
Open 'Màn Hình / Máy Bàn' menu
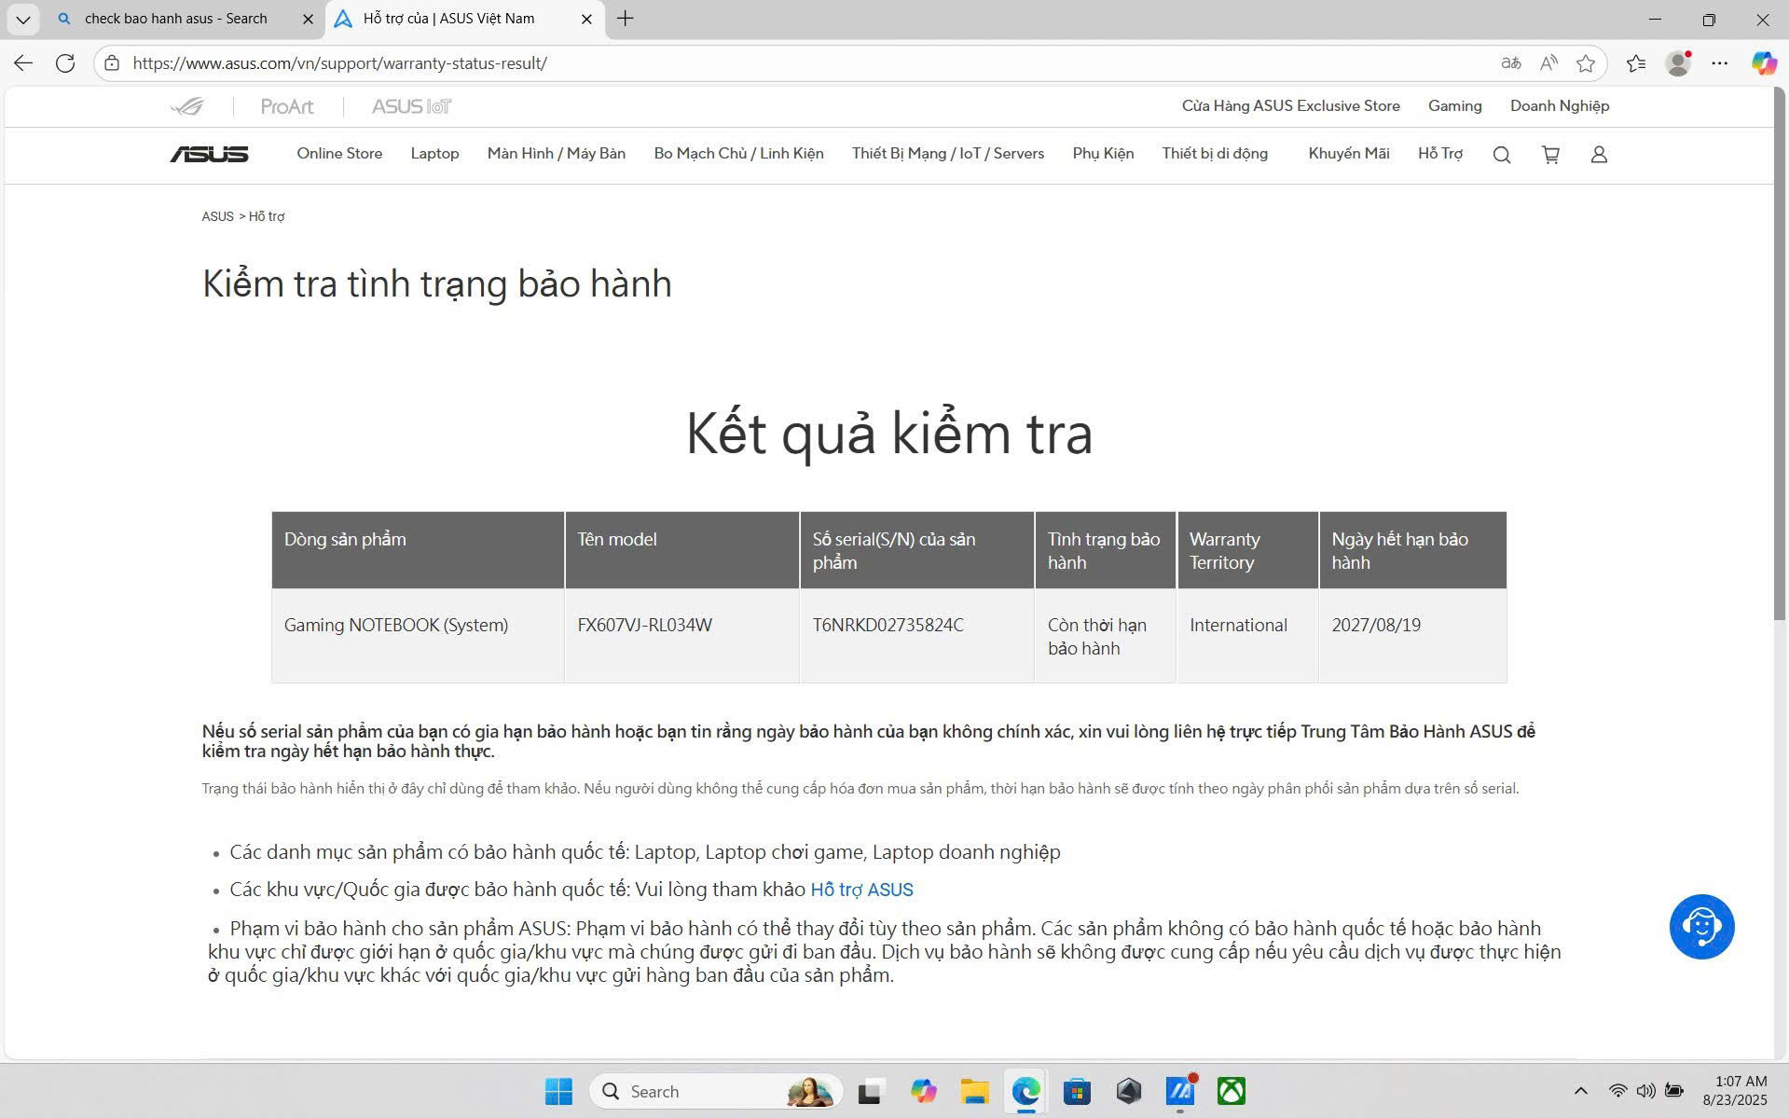point(557,154)
